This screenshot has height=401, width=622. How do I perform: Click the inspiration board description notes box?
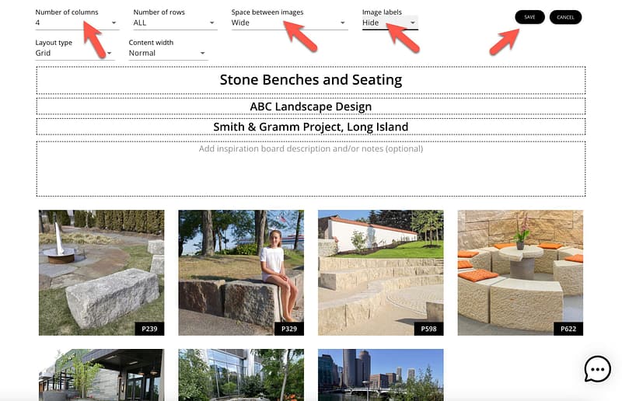coord(310,169)
